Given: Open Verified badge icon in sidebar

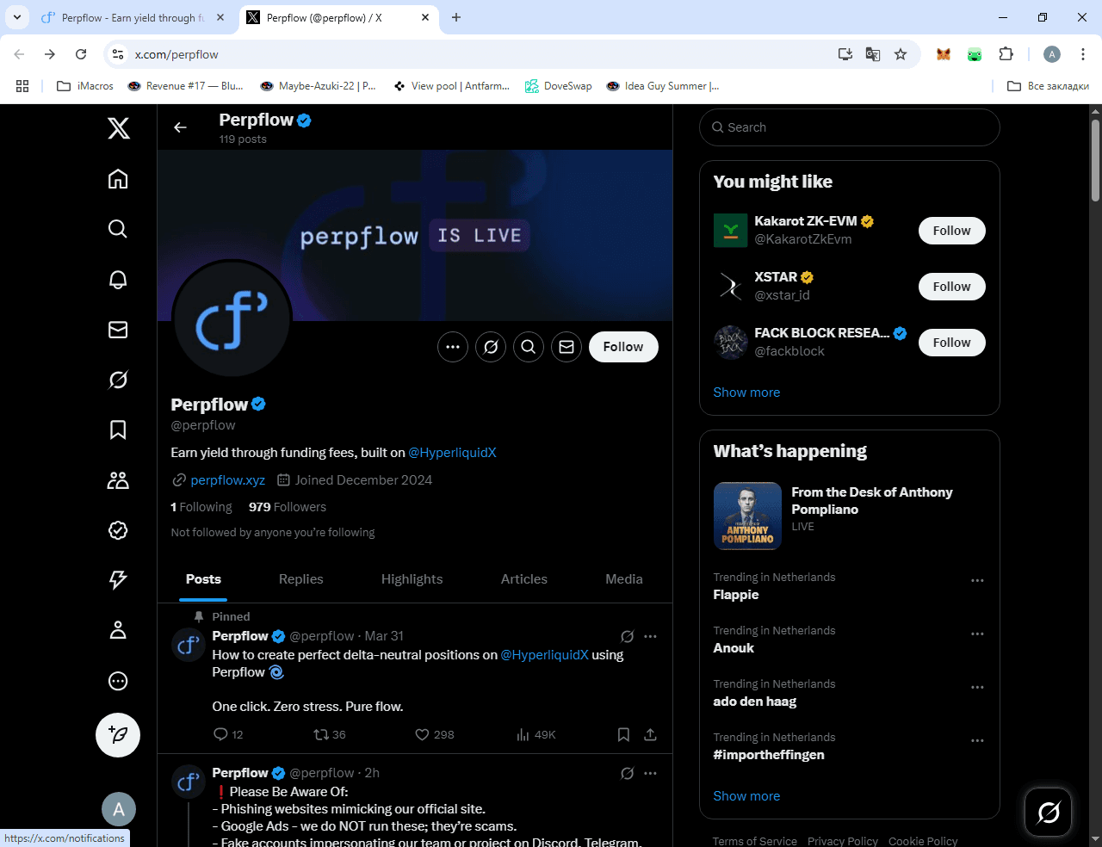Looking at the screenshot, I should click(118, 530).
